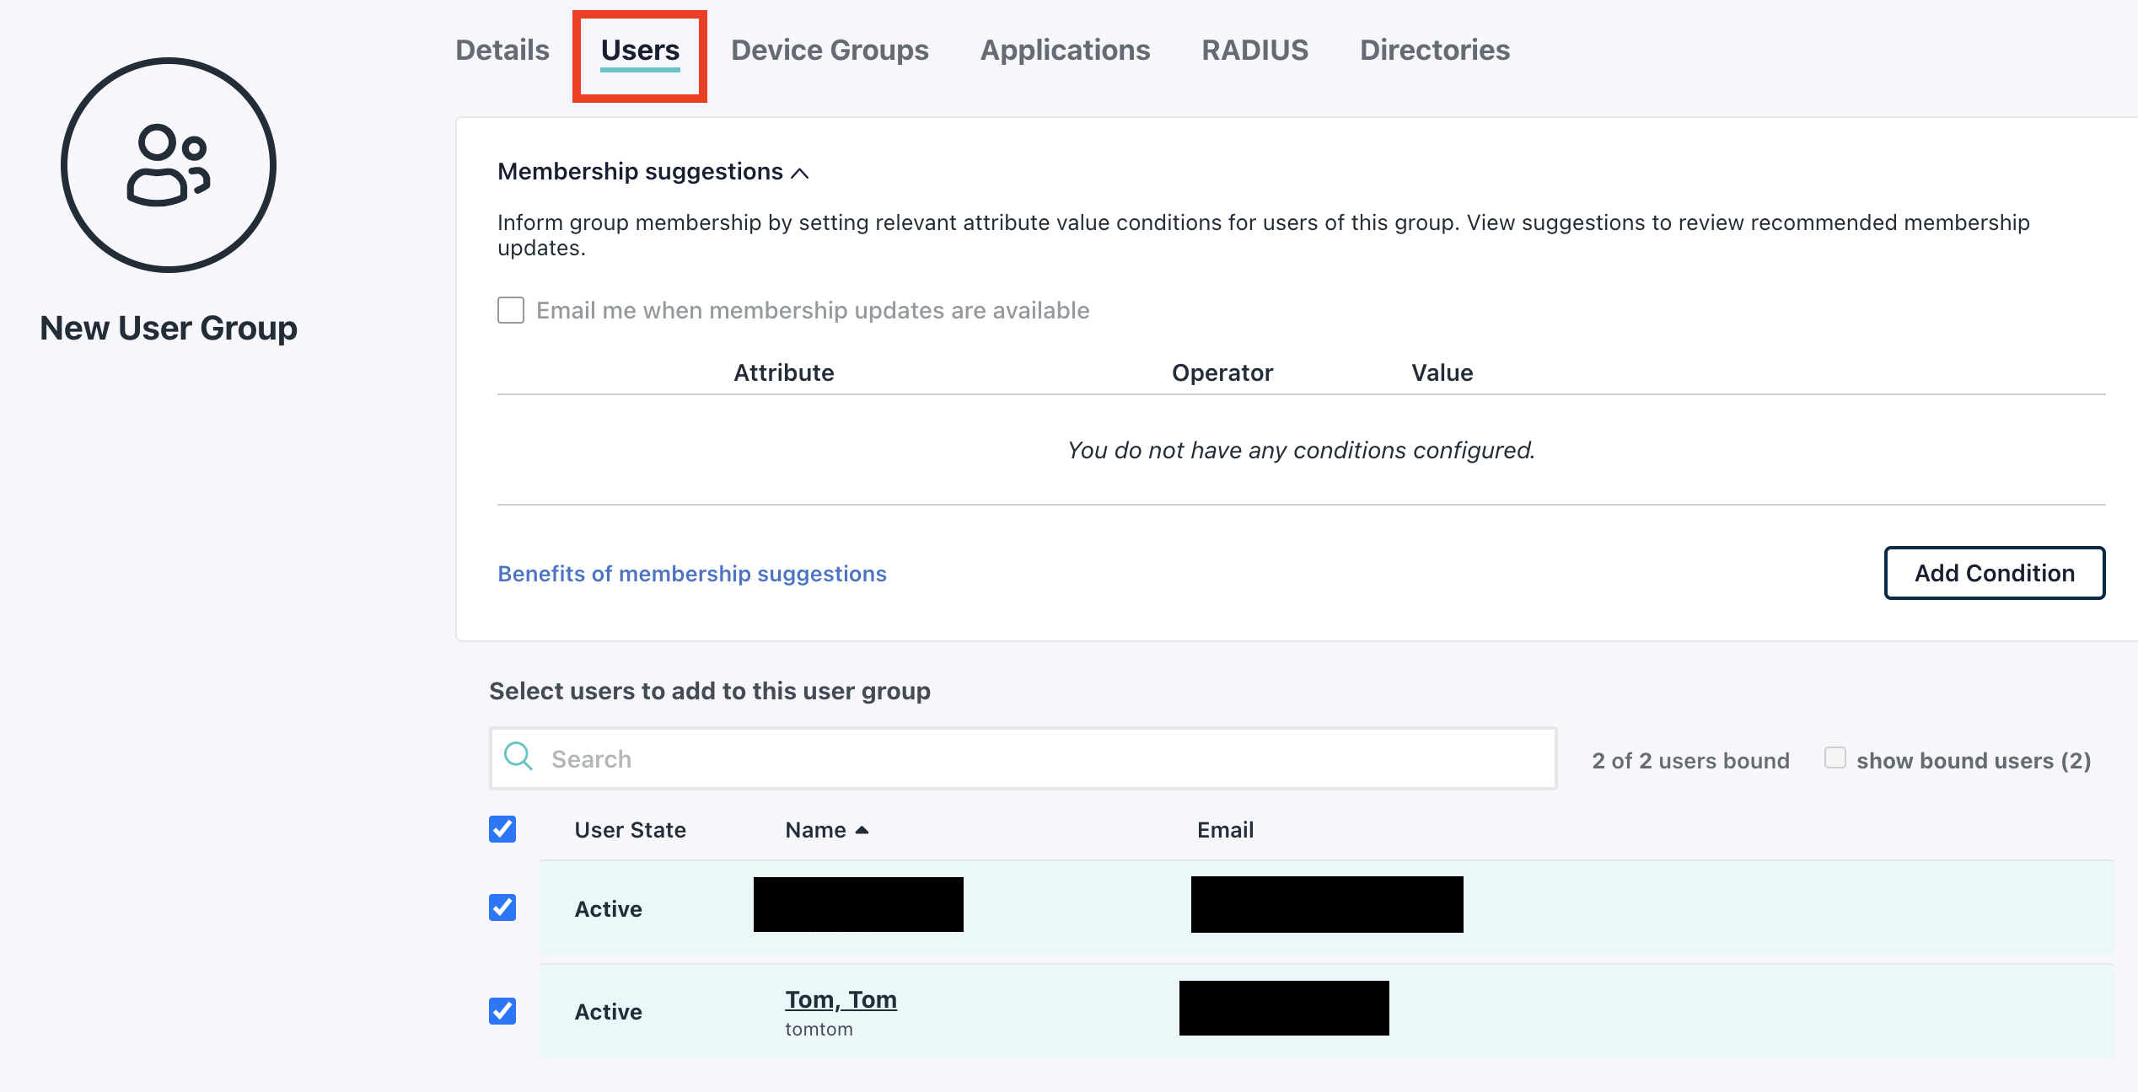2138x1092 pixels.
Task: Toggle the email membership updates checkbox
Action: point(510,309)
